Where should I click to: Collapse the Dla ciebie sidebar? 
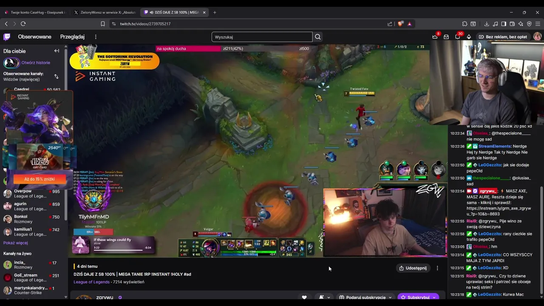pyautogui.click(x=57, y=51)
